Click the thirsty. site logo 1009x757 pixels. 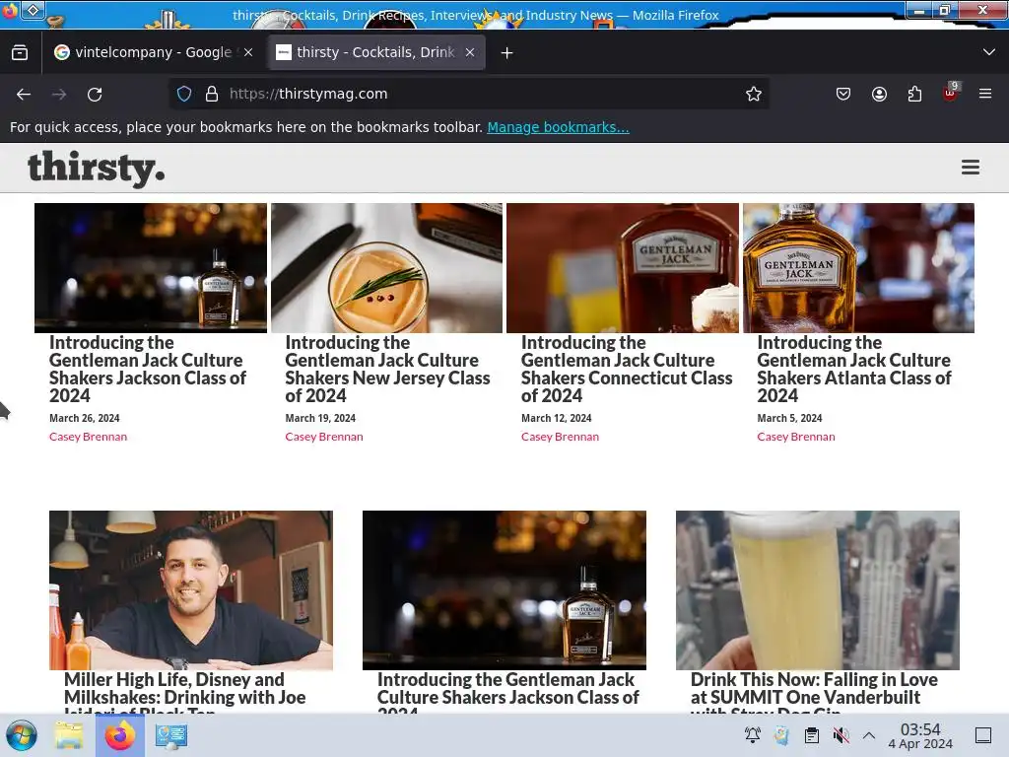(x=96, y=169)
